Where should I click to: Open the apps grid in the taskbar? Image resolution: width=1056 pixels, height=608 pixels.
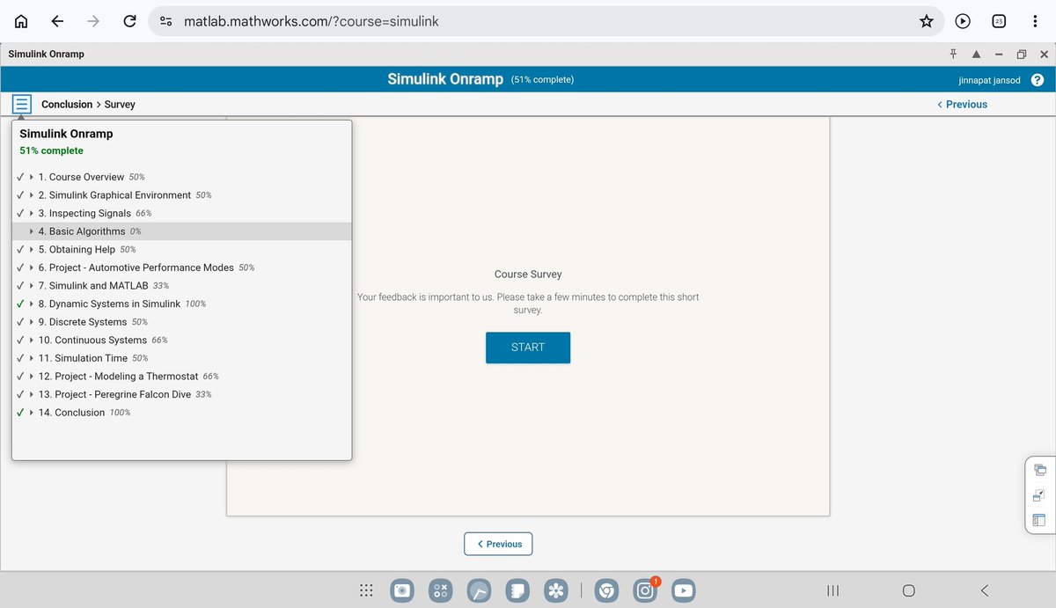(x=367, y=590)
